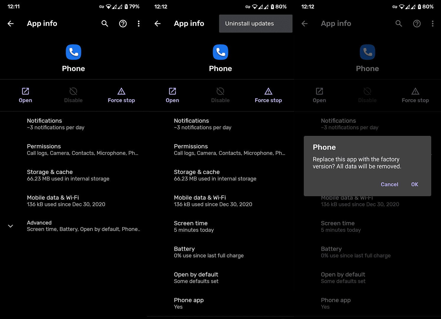This screenshot has width=441, height=319.
Task: Tap Open icon in middle screen
Action: tap(172, 91)
